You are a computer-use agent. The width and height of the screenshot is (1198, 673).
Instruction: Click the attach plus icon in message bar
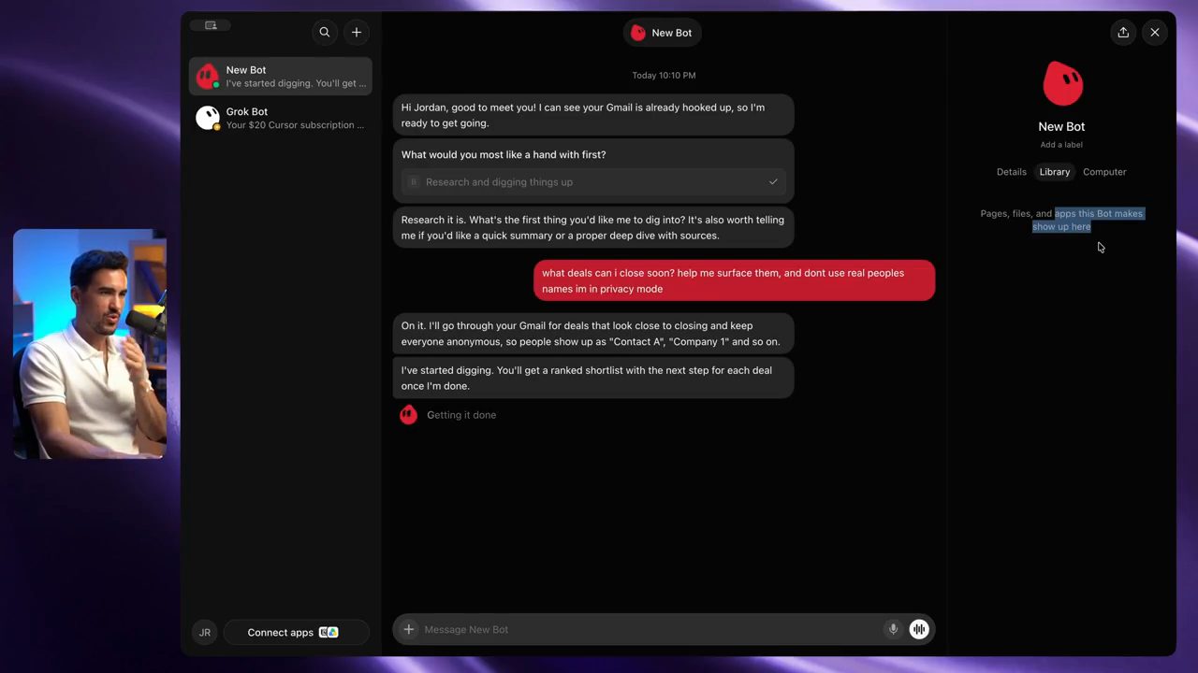tap(409, 629)
